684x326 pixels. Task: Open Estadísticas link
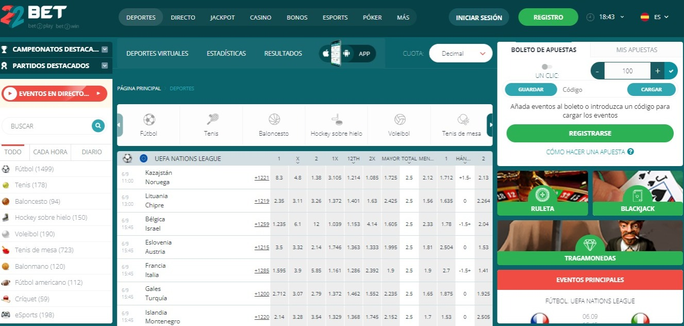point(226,53)
